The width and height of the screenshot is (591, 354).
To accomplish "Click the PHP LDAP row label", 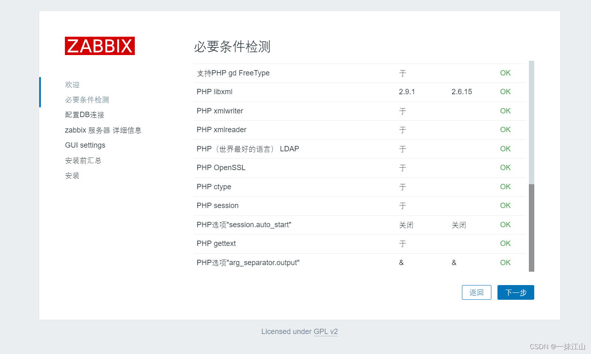I will [248, 149].
